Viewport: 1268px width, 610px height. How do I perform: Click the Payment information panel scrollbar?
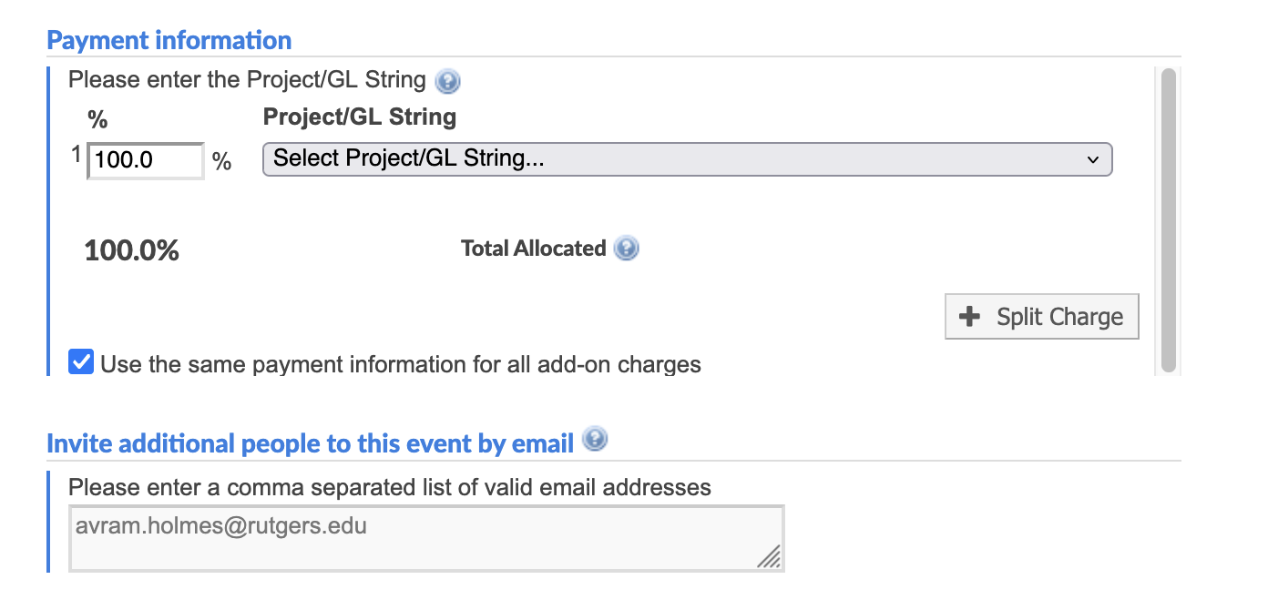click(x=1168, y=220)
